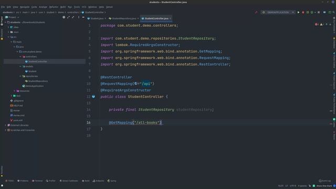Collapse the students project root node
The image size is (336, 189).
coord(6,22)
